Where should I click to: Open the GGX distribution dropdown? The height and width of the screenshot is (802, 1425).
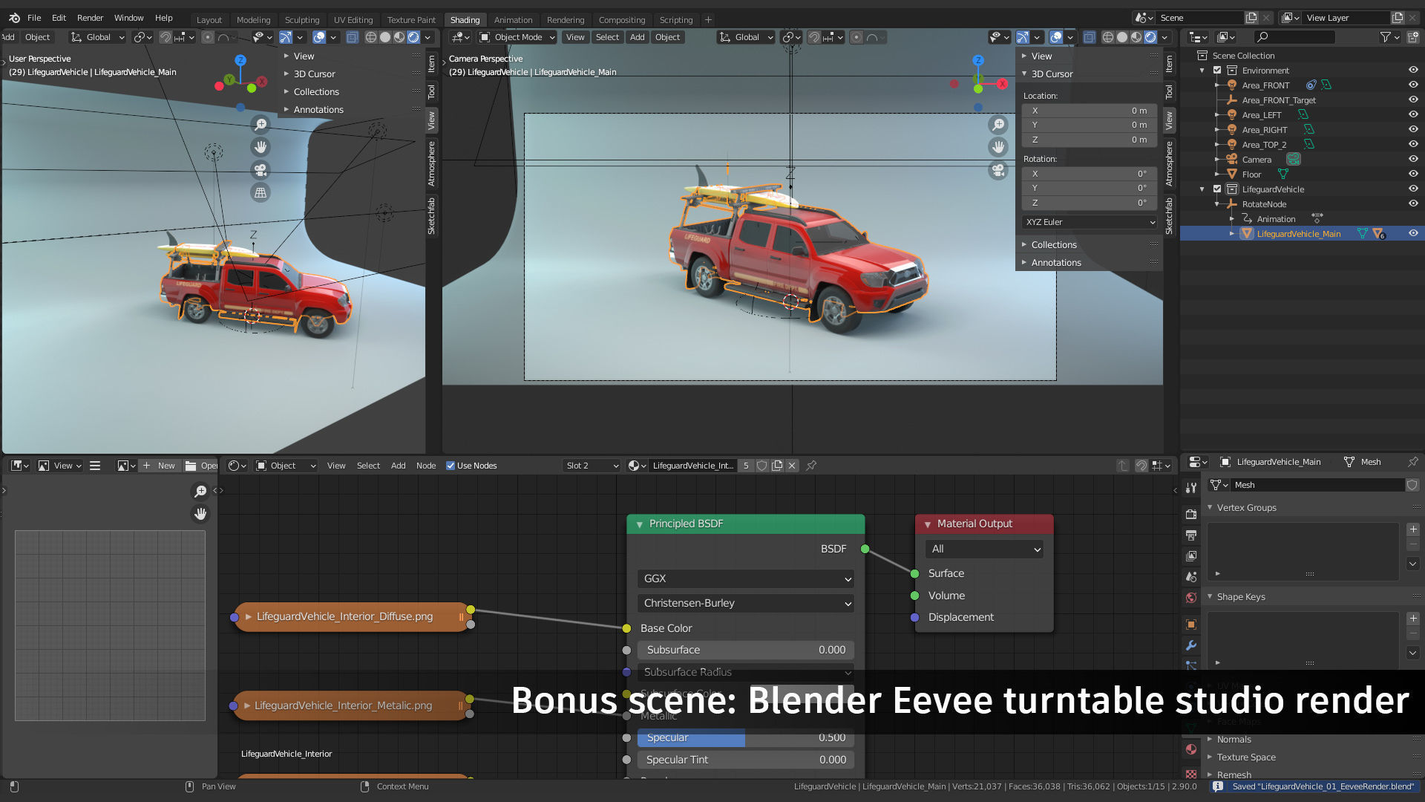pyautogui.click(x=745, y=578)
